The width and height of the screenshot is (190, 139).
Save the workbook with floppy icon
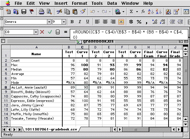point(24,12)
